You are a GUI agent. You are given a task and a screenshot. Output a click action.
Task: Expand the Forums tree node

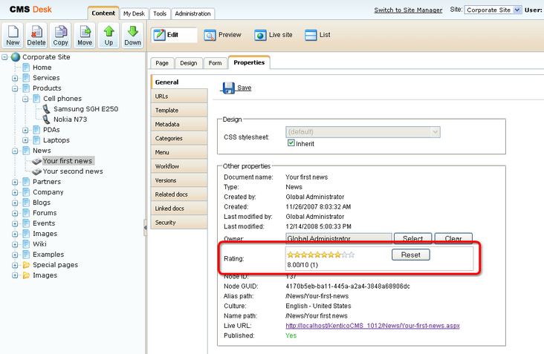point(15,214)
